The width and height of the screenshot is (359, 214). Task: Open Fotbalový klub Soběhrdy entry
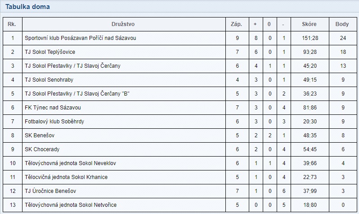pyautogui.click(x=54, y=122)
